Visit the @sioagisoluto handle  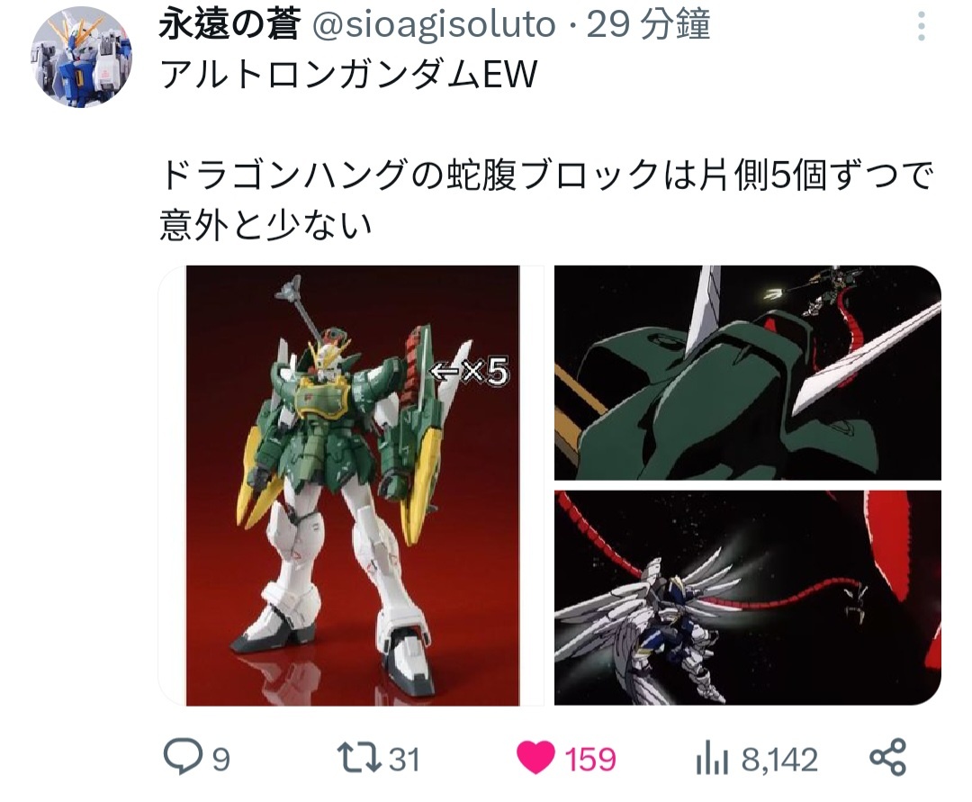[x=433, y=25]
